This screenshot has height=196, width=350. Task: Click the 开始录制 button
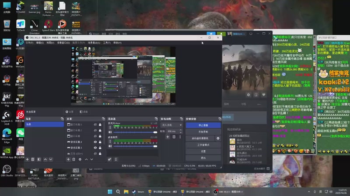(x=203, y=132)
